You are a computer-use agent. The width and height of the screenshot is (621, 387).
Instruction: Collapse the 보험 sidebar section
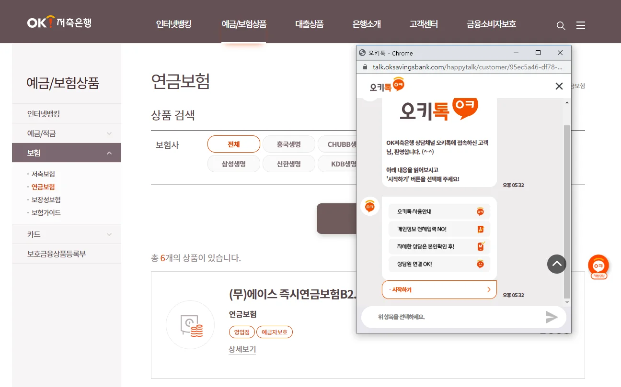click(66, 152)
